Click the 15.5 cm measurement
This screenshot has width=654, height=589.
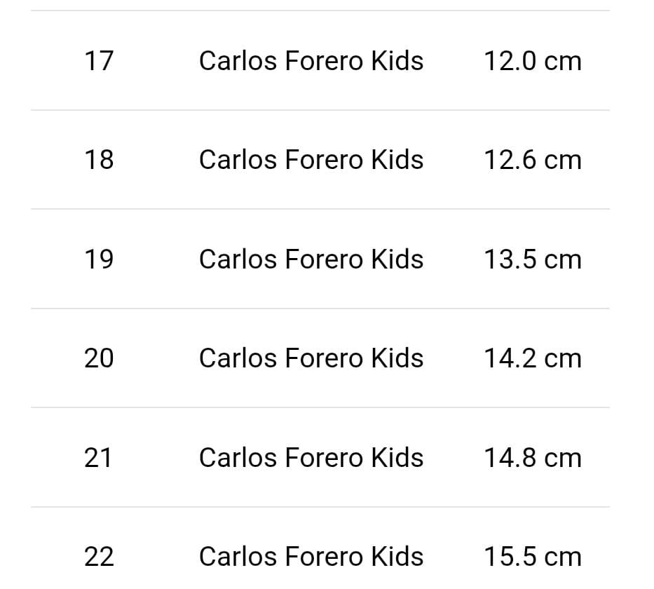click(x=532, y=557)
